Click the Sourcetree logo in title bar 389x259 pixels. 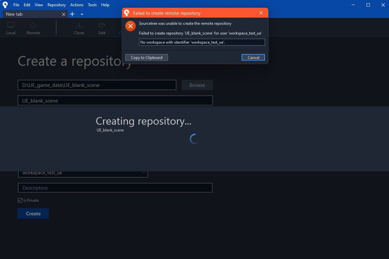coord(5,5)
